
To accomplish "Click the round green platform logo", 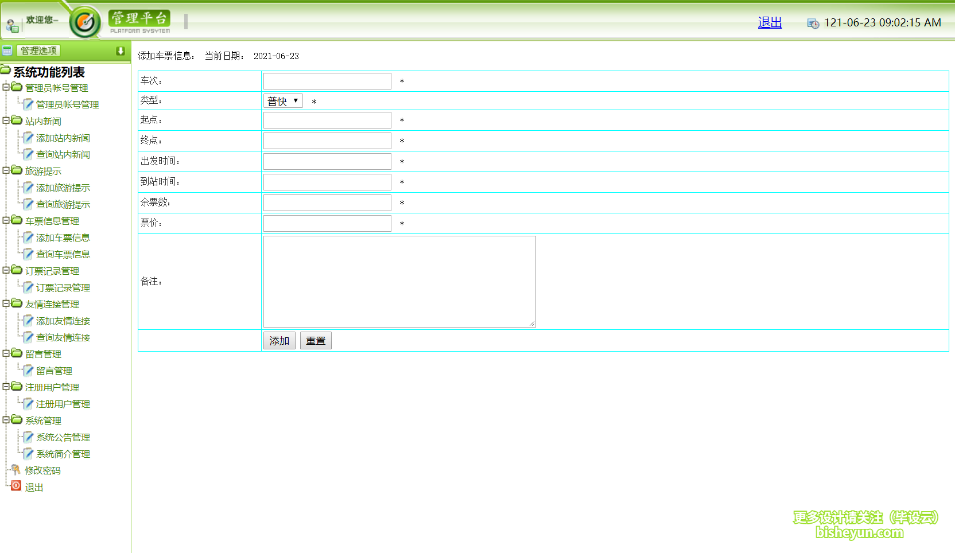I will point(85,23).
